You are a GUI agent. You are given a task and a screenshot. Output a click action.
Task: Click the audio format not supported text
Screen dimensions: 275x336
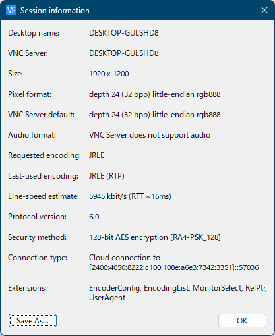point(150,135)
